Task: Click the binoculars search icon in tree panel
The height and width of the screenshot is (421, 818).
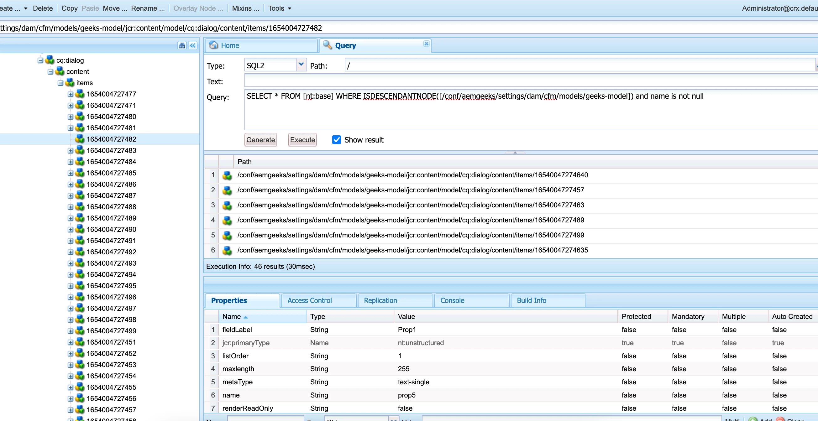Action: pos(182,45)
